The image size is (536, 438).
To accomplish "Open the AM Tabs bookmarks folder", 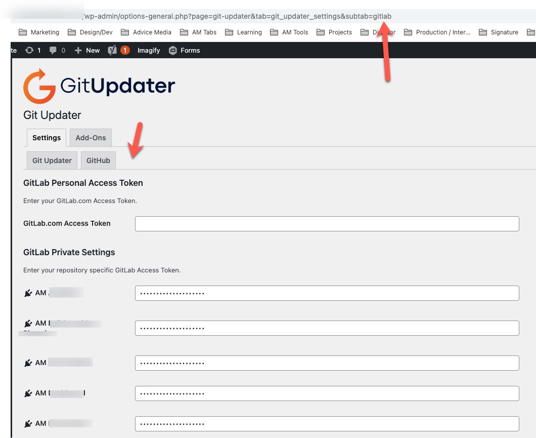I will click(x=198, y=32).
